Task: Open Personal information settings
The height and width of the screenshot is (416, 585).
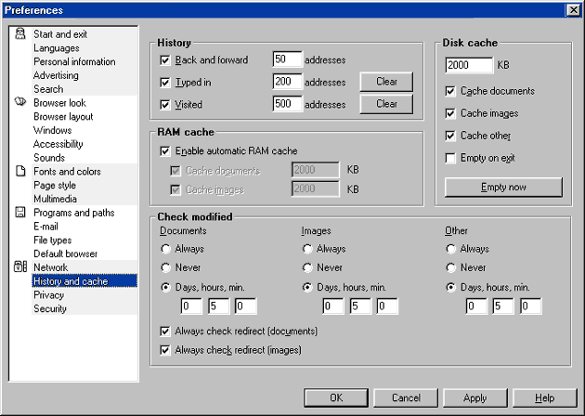Action: pos(74,61)
